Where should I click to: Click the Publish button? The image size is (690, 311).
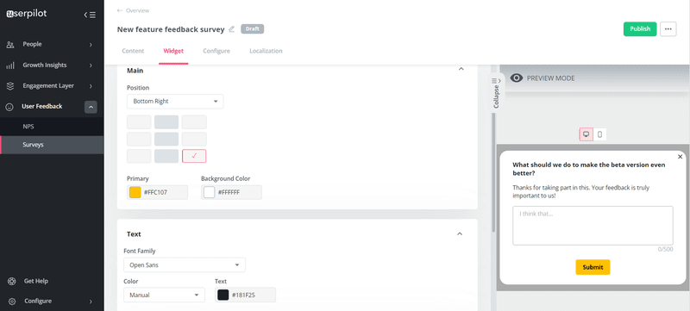tap(640, 29)
